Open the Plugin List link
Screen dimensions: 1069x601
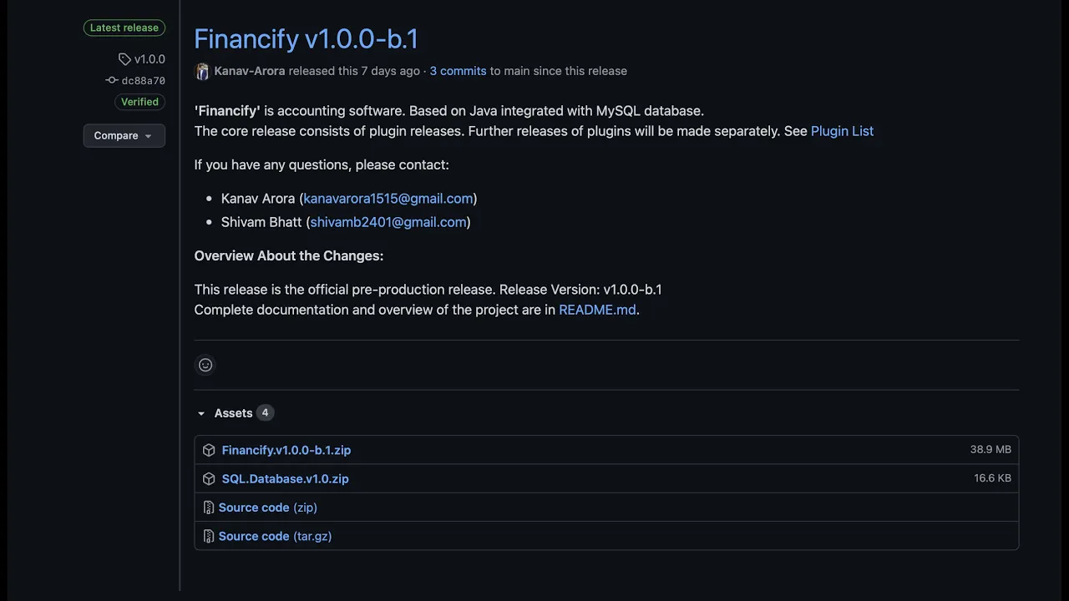pos(842,131)
